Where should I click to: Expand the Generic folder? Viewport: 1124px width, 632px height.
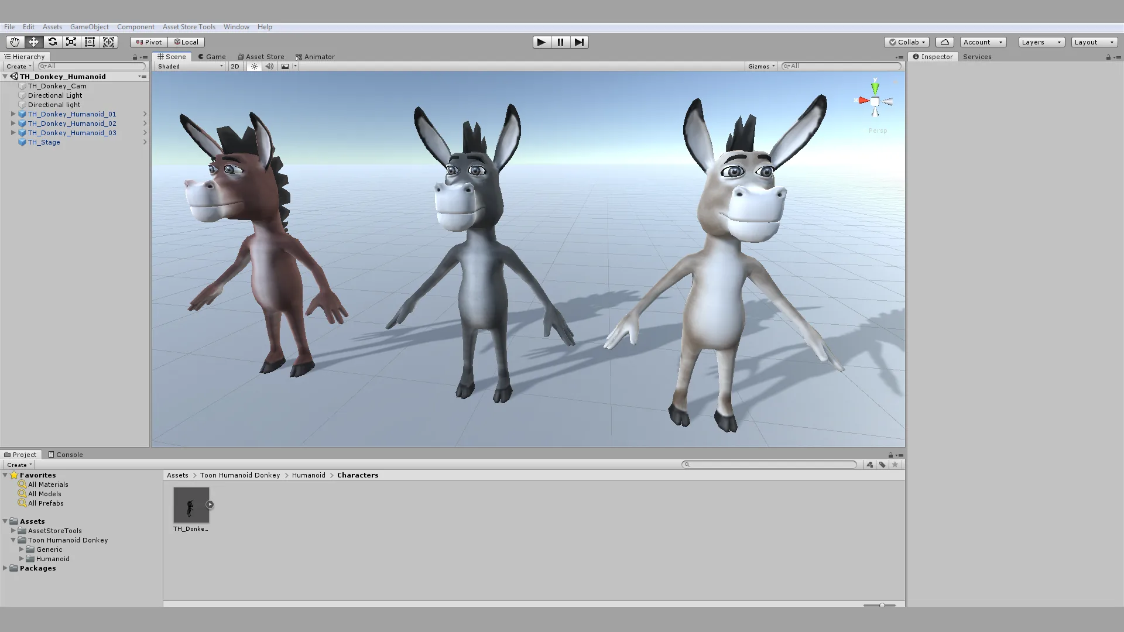pos(21,549)
